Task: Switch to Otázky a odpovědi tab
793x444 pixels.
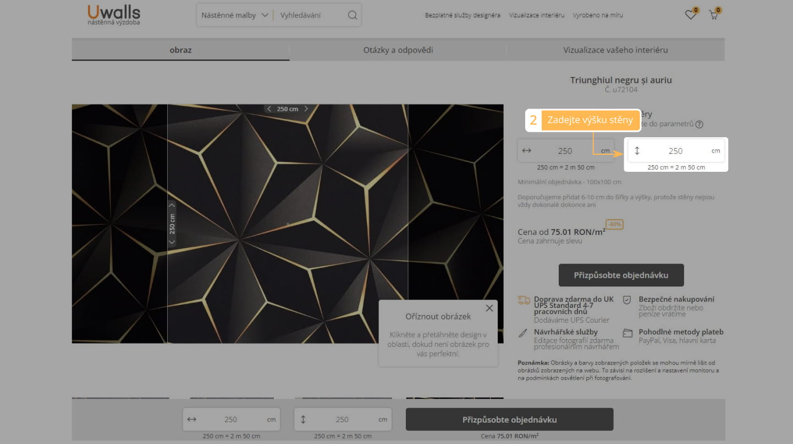Action: [398, 50]
